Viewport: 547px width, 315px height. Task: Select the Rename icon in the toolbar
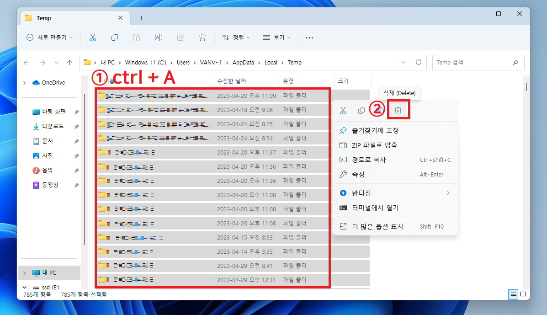(159, 37)
